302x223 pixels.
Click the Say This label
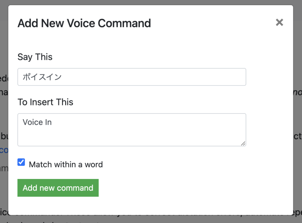click(35, 57)
